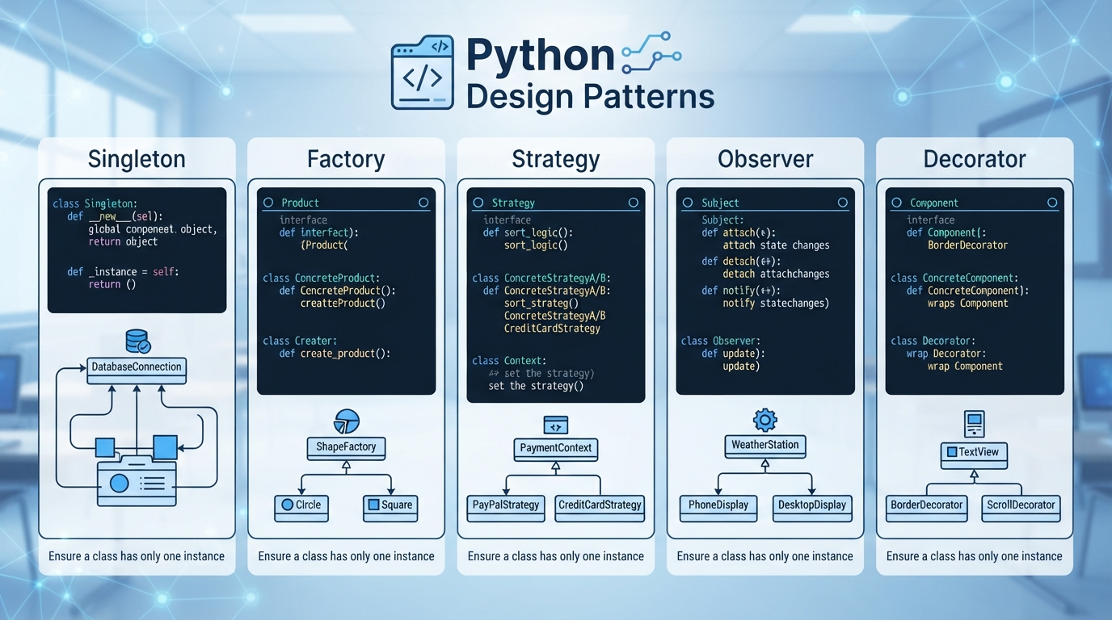Click the caption under the Decorator column
This screenshot has height=620, width=1112.
975,556
